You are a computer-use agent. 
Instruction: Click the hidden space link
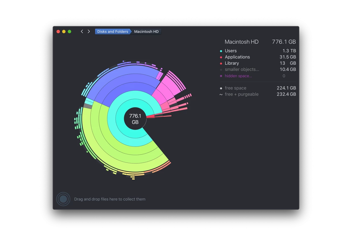(x=238, y=76)
